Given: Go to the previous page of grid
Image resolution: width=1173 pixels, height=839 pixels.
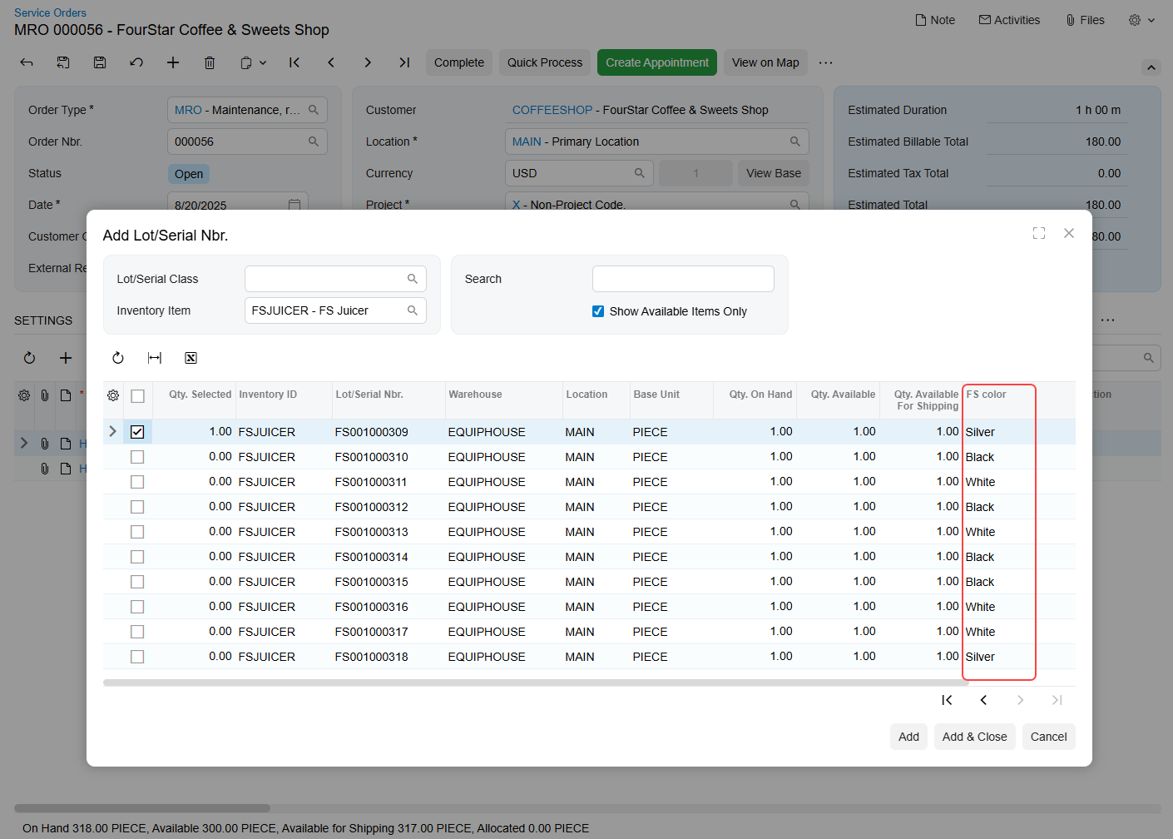Looking at the screenshot, I should 983,700.
